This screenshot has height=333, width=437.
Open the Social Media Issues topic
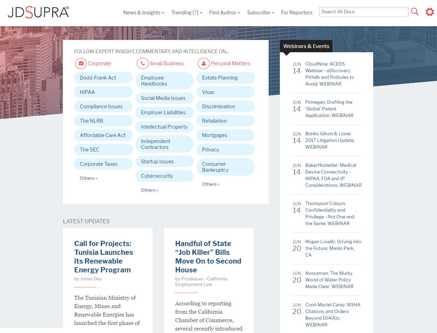click(164, 98)
